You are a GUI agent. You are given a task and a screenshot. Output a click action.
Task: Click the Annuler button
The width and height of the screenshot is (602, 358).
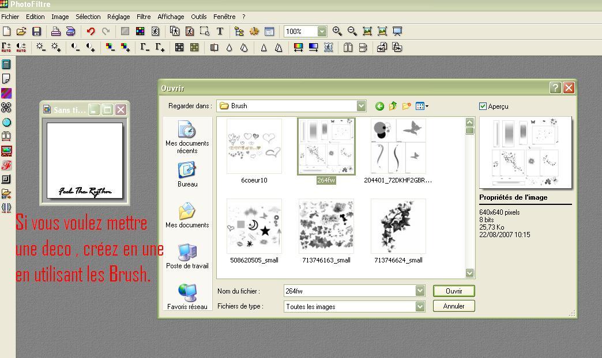454,306
